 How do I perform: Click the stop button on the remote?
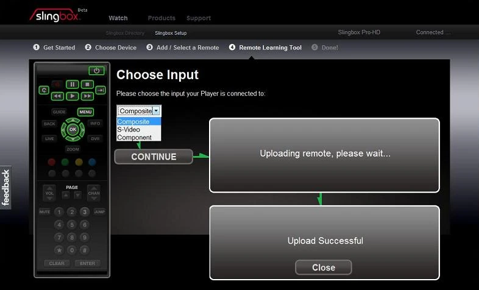pos(87,84)
